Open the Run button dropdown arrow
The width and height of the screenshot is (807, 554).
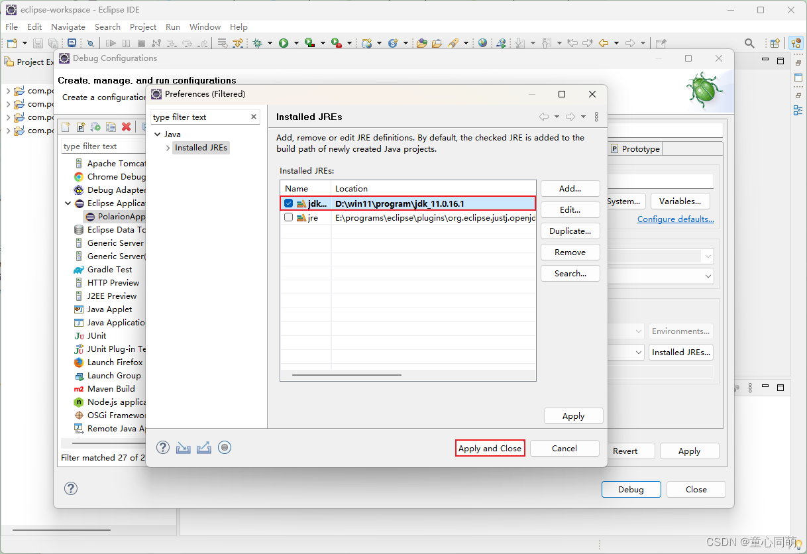click(296, 43)
